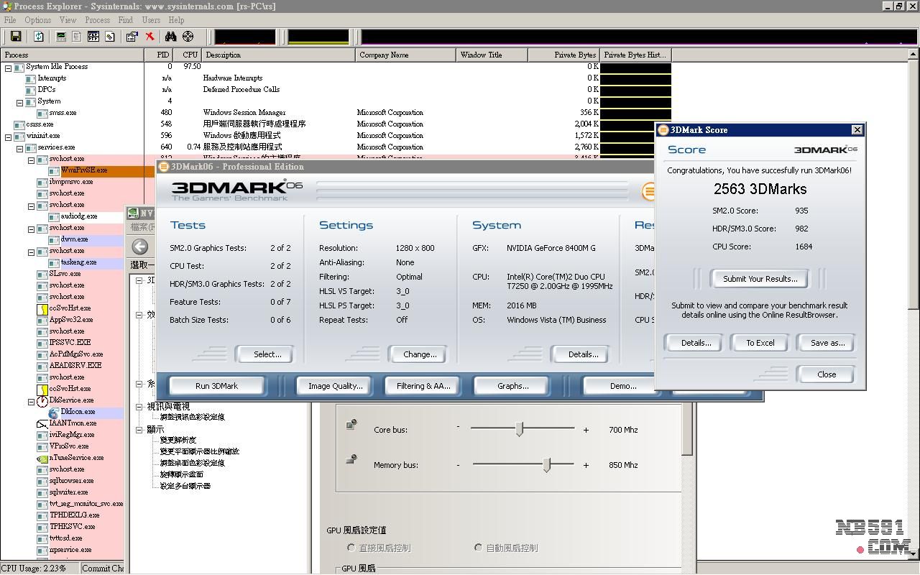The width and height of the screenshot is (920, 575).
Task: Click the Properties toolbar icon
Action: [x=132, y=37]
